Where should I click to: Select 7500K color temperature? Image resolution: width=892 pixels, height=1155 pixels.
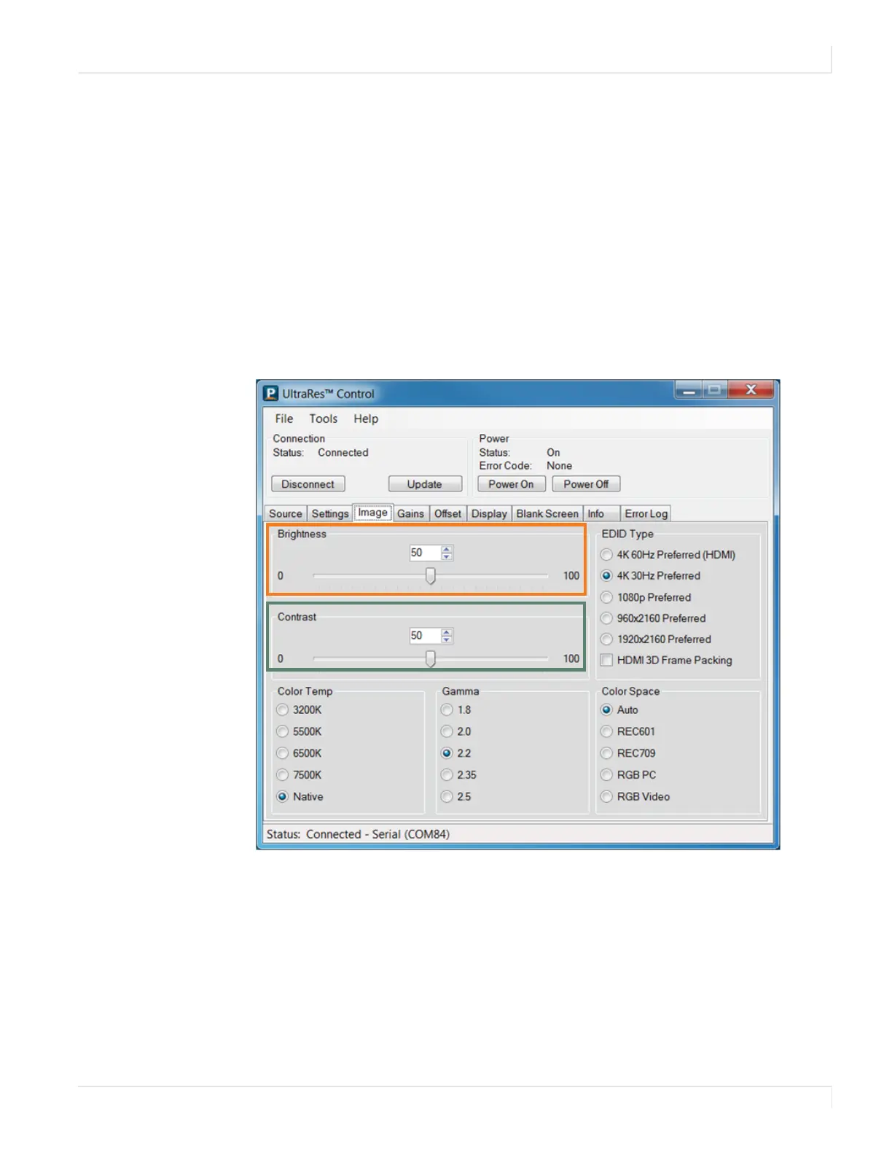point(300,775)
